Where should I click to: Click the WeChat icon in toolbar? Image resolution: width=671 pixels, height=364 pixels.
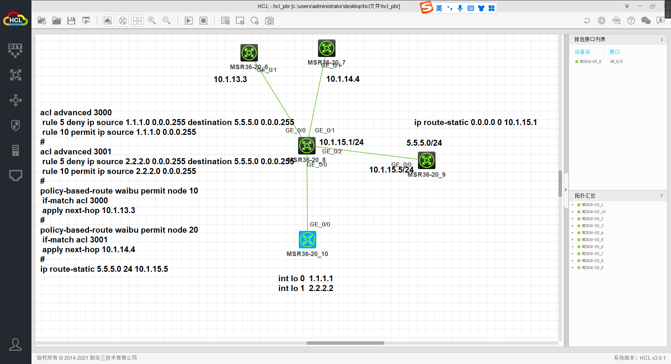(646, 21)
